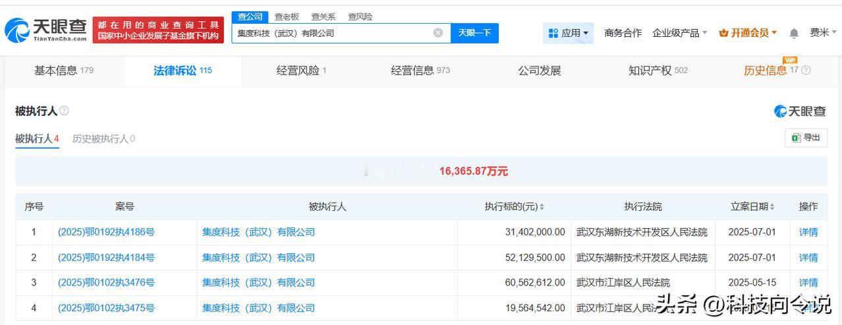The width and height of the screenshot is (842, 325).
Task: Click the total amount 16,365.87万元
Action: coord(473,171)
